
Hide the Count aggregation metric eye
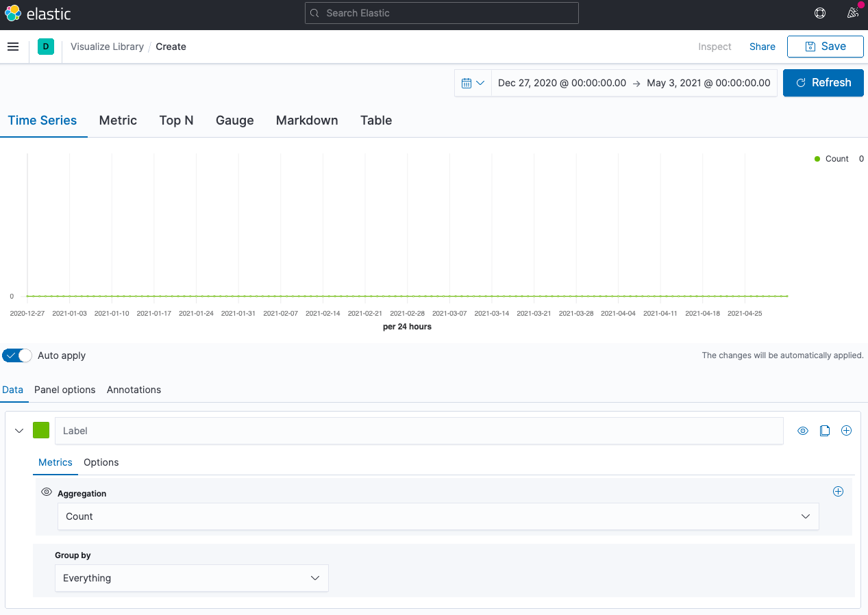point(47,492)
